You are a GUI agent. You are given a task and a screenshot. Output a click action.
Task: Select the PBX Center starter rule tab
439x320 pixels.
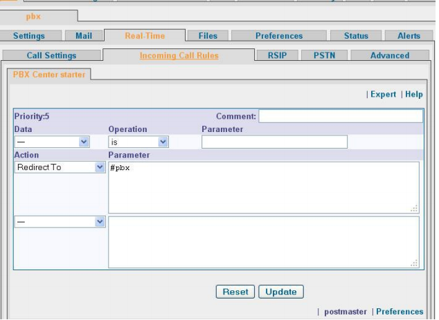coord(49,75)
